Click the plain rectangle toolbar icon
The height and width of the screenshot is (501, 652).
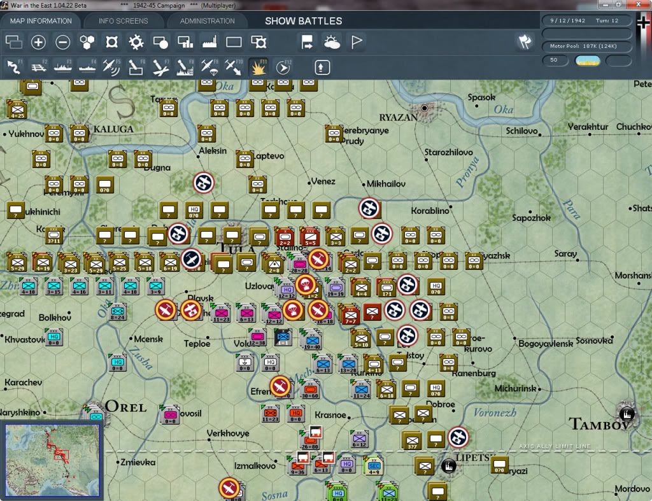point(234,42)
